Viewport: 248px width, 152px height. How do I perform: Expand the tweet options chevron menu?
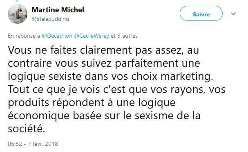point(233,14)
